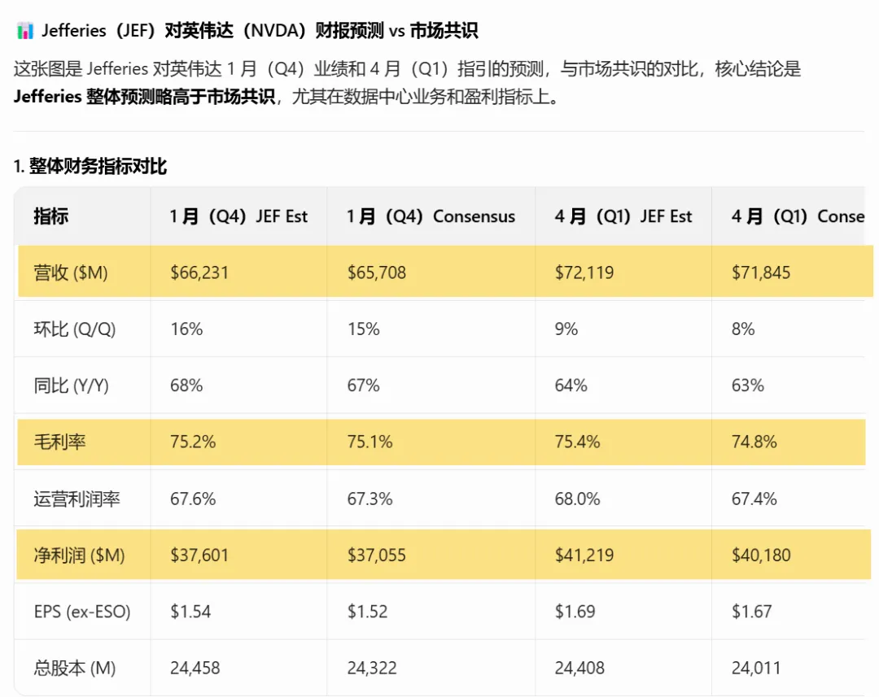Select the $65,708 consensus revenue cell
Screen dimensions: 879x697
(377, 272)
